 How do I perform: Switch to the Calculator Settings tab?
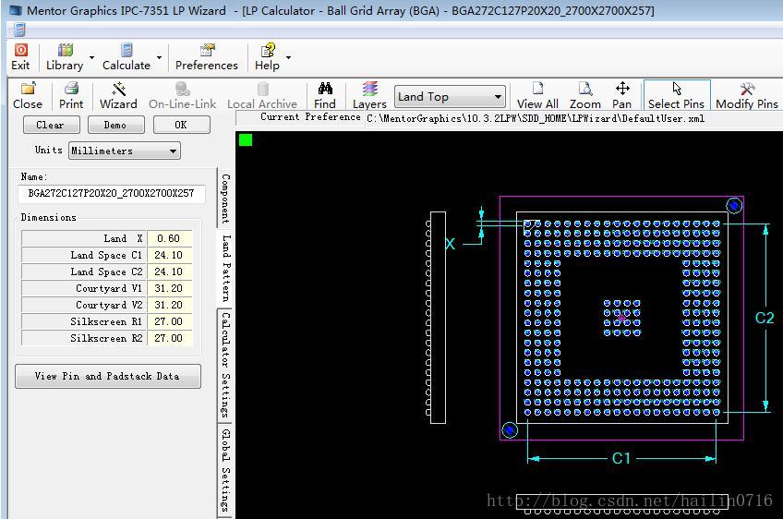225,365
